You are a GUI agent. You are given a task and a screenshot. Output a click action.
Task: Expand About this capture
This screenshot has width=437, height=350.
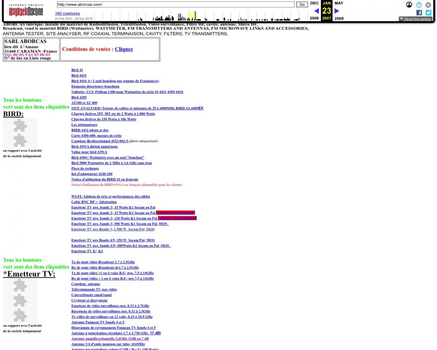pos(416,19)
